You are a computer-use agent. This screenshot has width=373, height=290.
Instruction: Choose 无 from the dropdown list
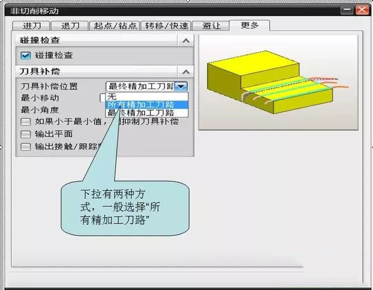(x=112, y=96)
